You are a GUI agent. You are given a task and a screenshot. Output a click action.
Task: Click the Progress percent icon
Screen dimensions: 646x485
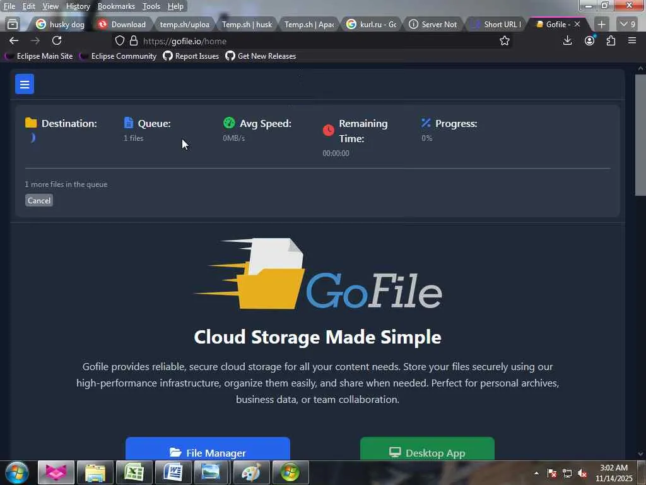point(426,123)
